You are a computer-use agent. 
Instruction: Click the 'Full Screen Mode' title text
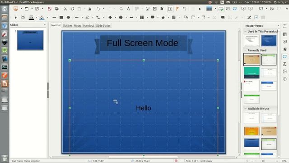coord(143,43)
